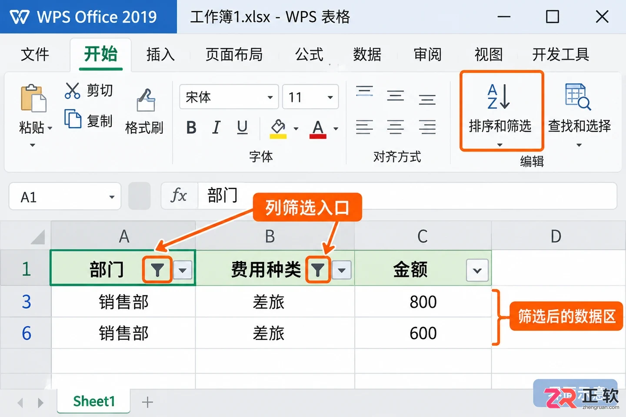The image size is (626, 417).
Task: Open the 审阅 tab
Action: point(427,55)
